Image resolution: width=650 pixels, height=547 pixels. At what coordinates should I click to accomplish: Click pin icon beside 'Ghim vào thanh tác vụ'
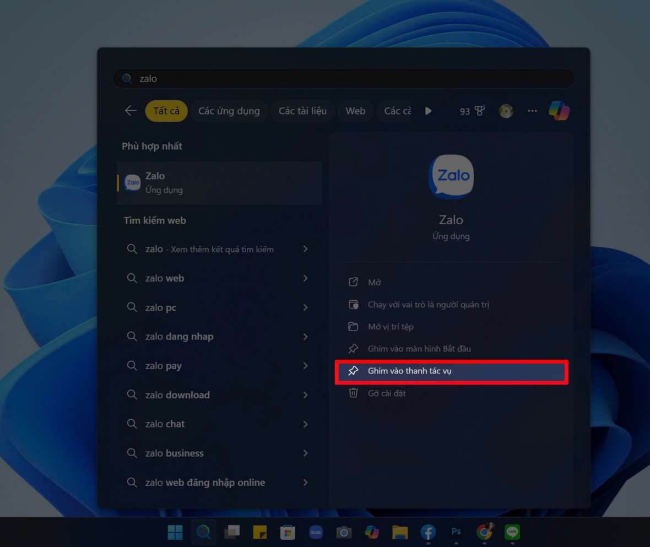click(x=353, y=371)
